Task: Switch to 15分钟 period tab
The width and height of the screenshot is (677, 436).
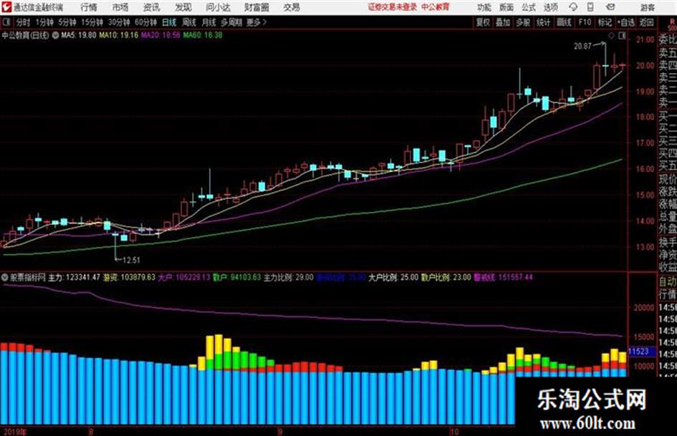Action: 92,22
